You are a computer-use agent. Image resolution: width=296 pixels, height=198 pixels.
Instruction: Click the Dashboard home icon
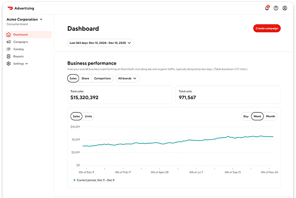click(8, 35)
